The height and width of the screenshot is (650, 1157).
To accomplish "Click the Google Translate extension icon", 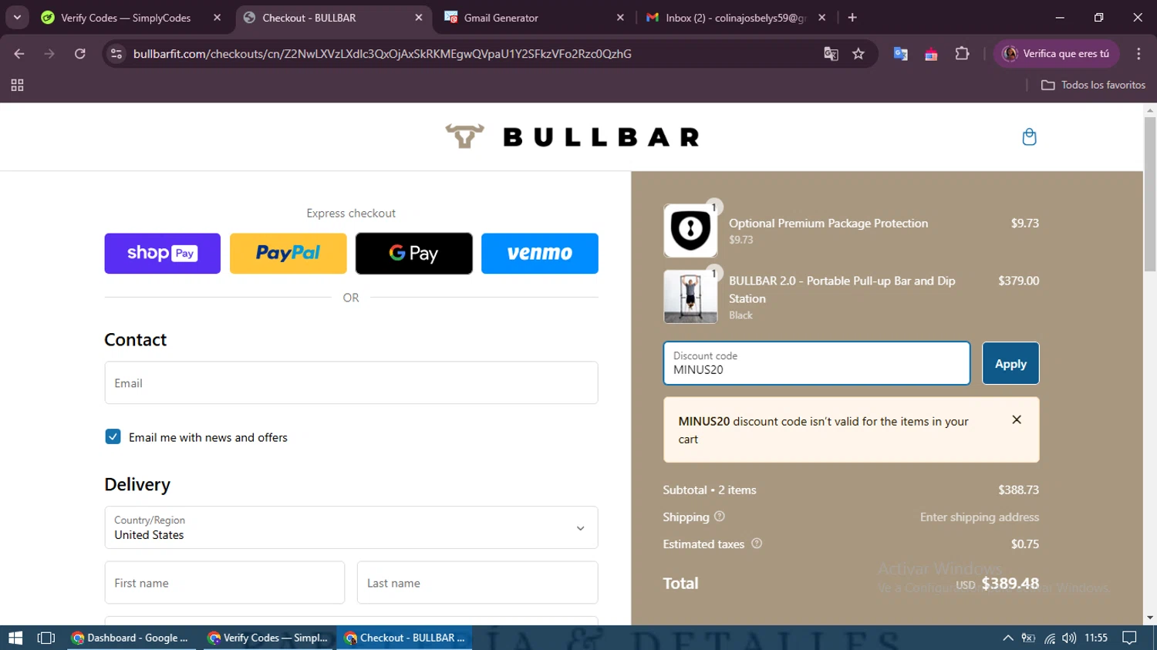I will click(900, 54).
